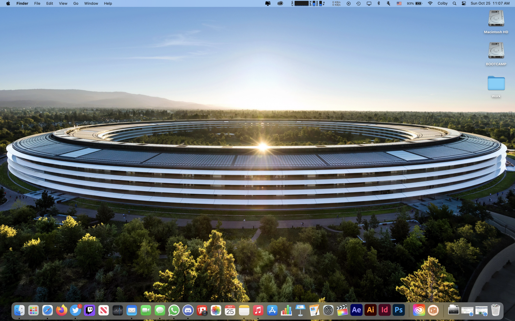This screenshot has width=515, height=321.
Task: Open the Go menu
Action: [76, 3]
